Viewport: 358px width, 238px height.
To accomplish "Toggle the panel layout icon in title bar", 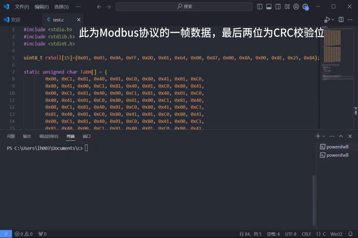I will 269,7.
